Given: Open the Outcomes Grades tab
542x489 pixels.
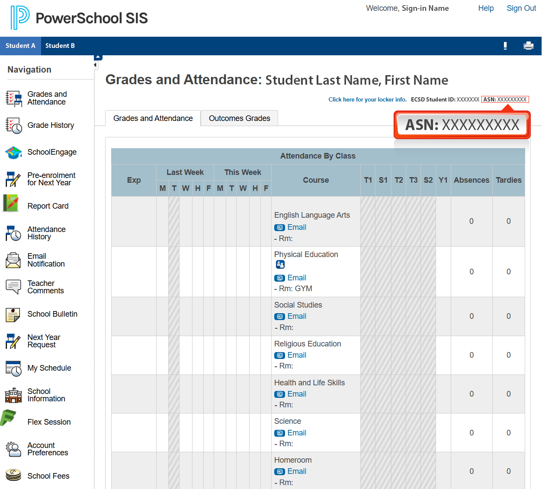Looking at the screenshot, I should (239, 118).
